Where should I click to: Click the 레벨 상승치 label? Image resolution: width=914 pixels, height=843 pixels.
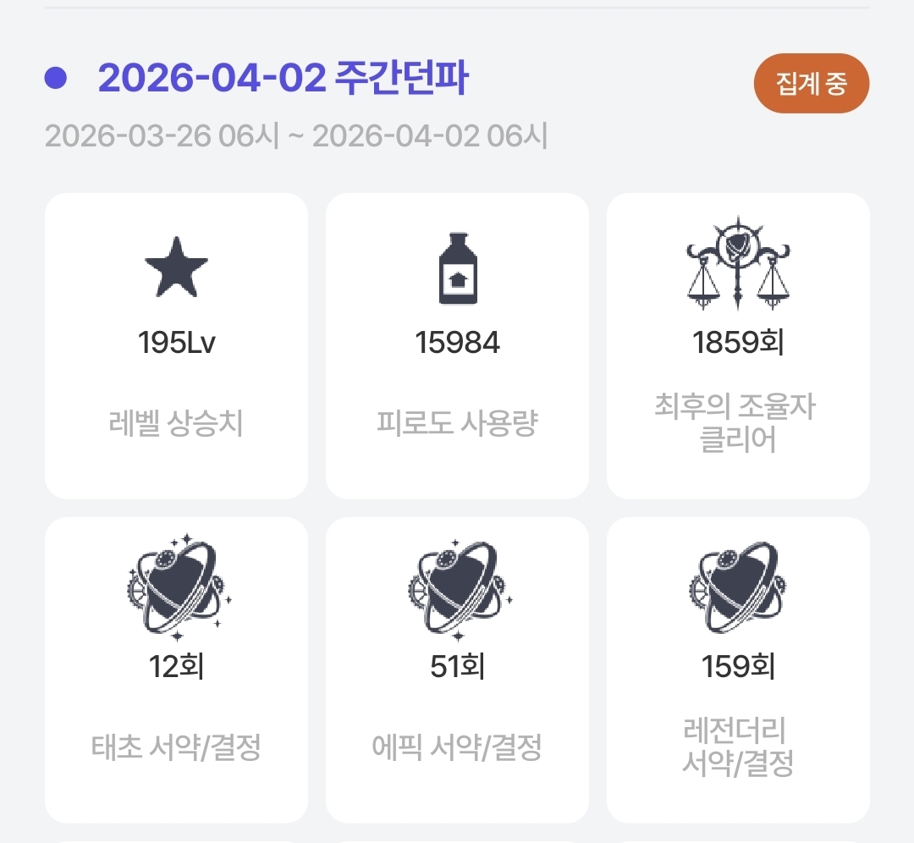point(176,423)
